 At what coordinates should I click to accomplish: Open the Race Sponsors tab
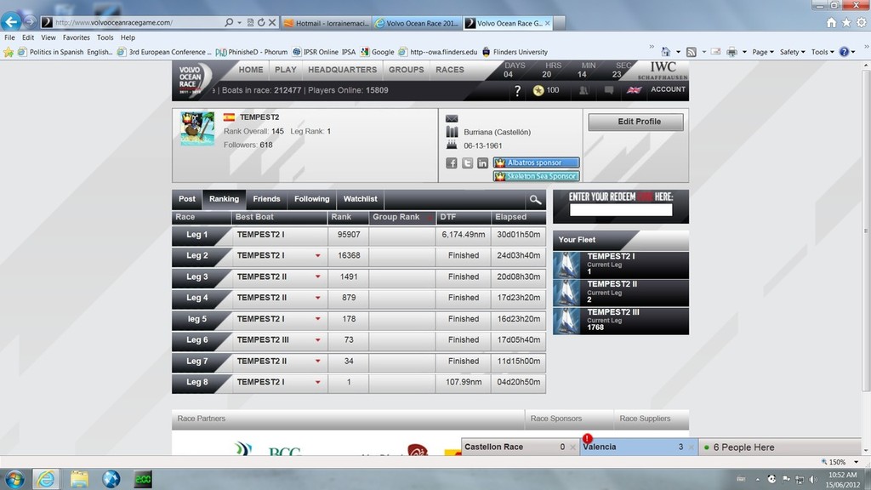tap(556, 419)
